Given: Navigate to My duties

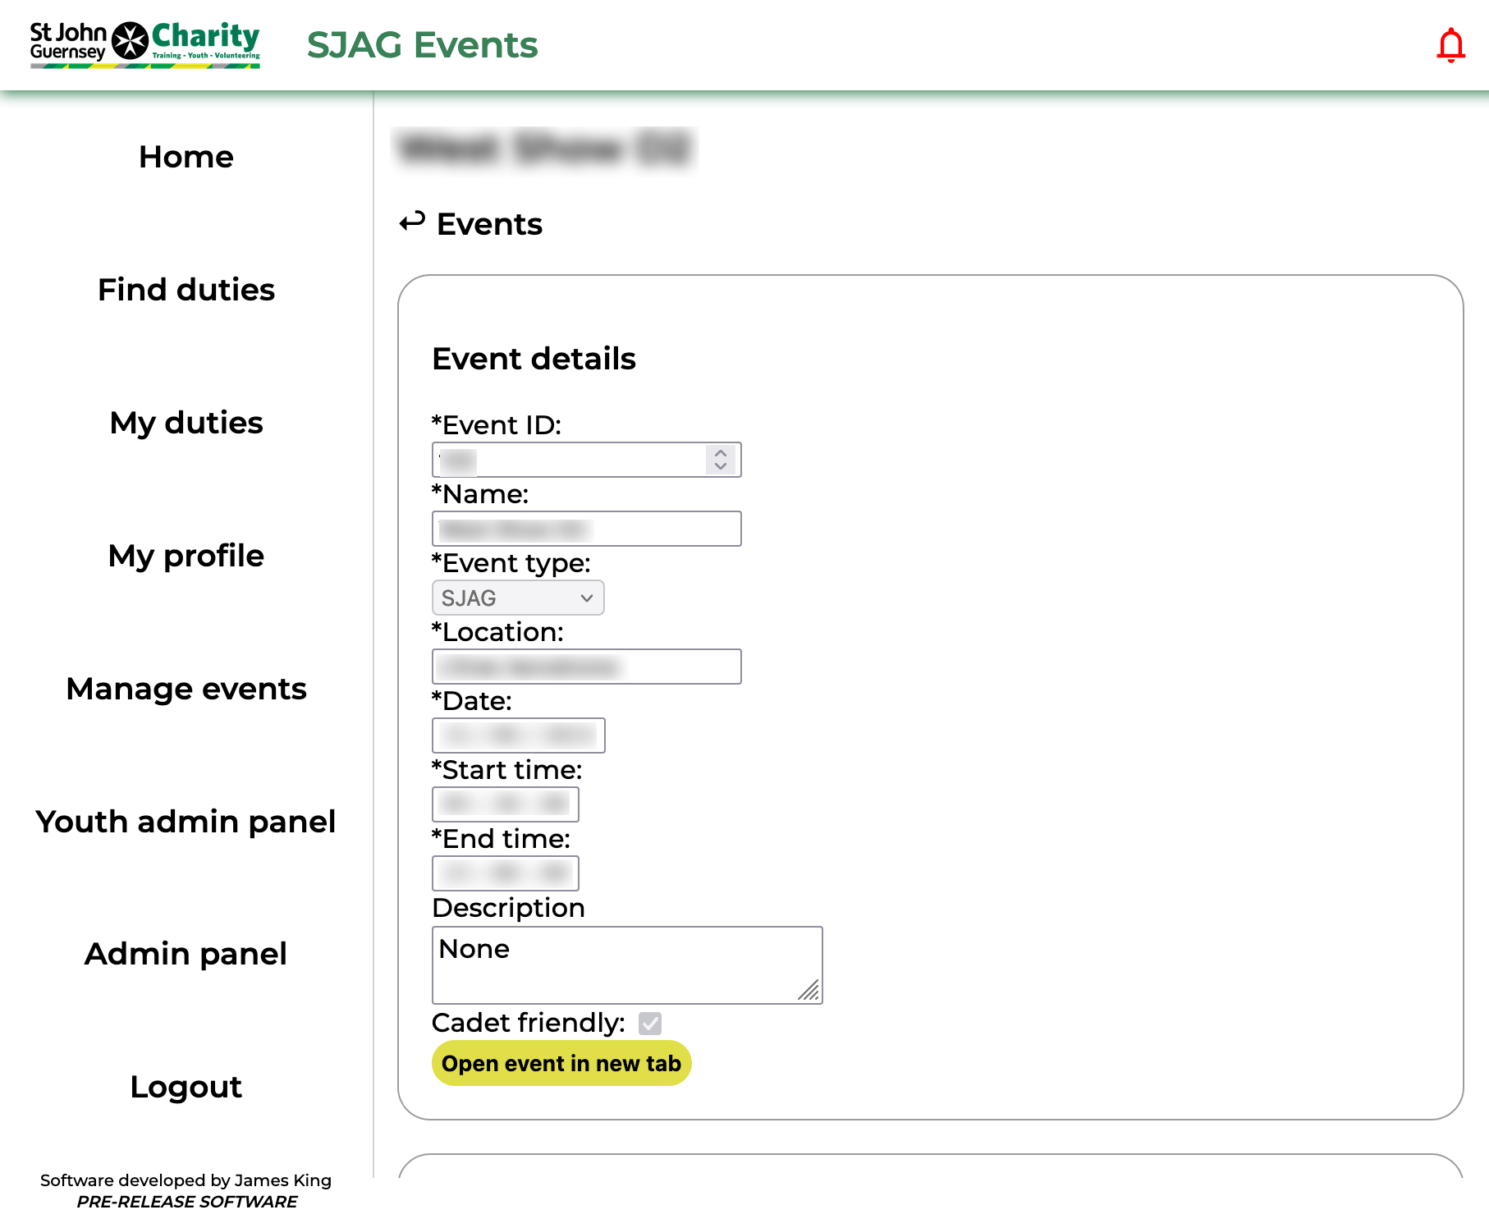Looking at the screenshot, I should (186, 423).
